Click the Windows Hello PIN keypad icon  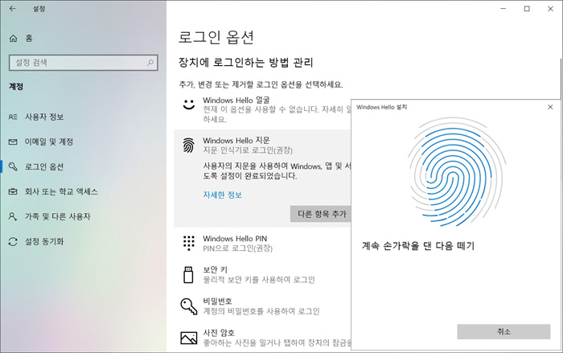(x=189, y=243)
